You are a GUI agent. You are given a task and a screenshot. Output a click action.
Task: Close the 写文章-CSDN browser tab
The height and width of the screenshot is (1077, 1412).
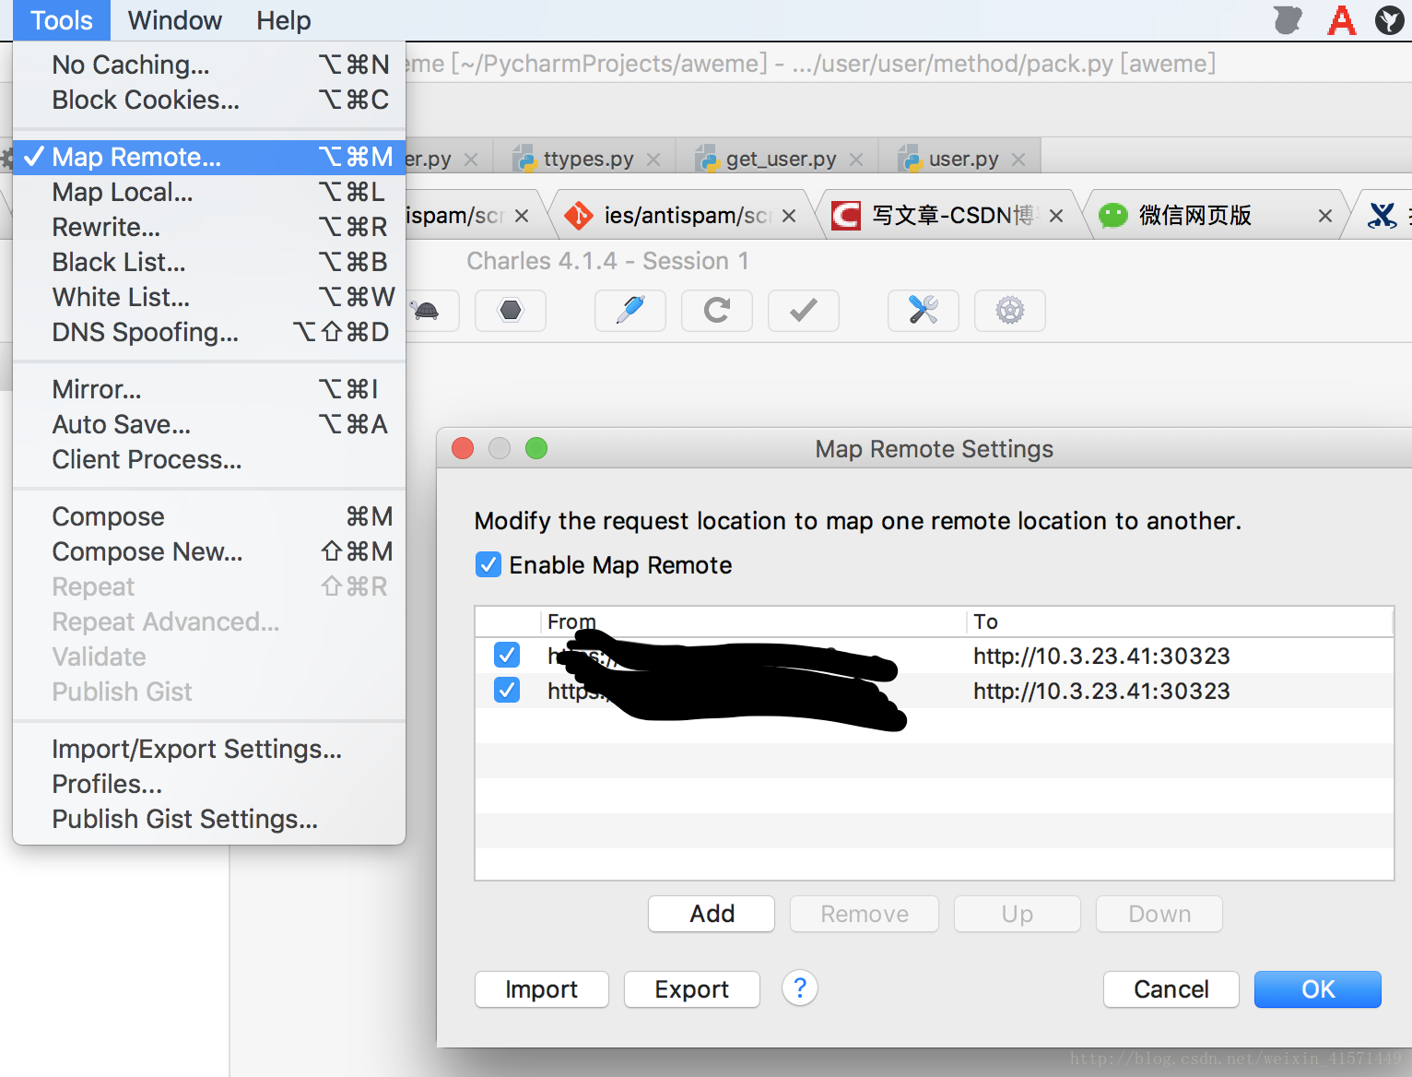1056,216
